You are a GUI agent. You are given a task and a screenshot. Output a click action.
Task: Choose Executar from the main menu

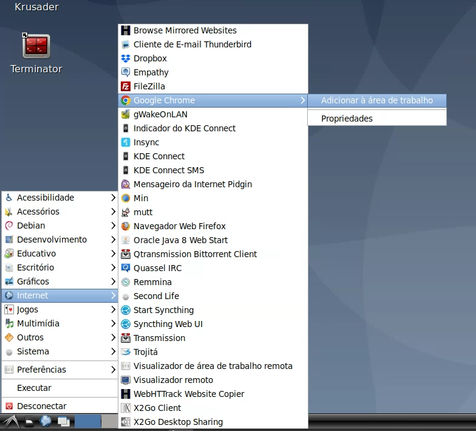point(59,388)
